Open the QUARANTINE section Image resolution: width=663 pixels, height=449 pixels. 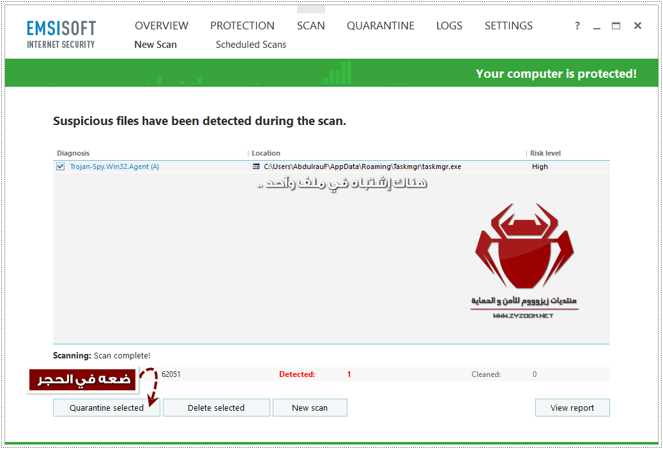point(381,26)
